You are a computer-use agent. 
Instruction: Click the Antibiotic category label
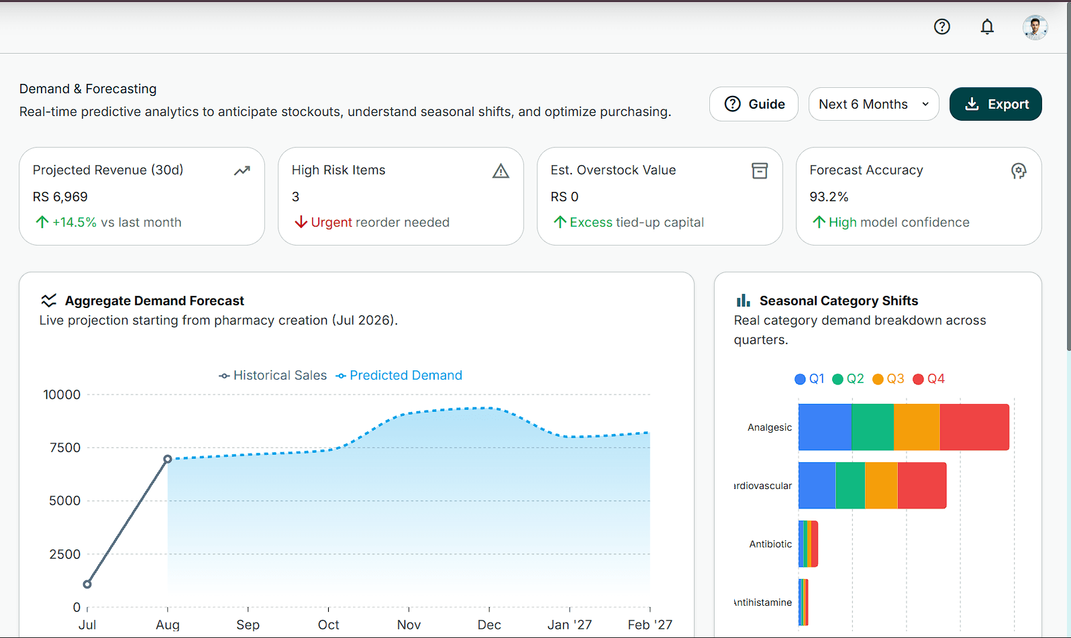click(x=770, y=544)
